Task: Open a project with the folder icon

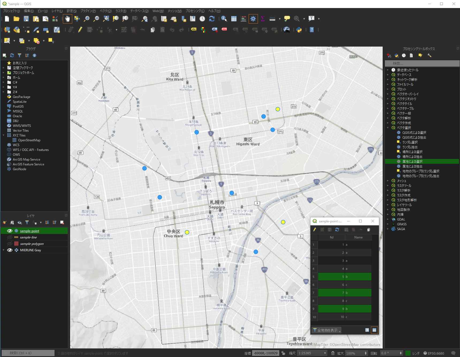Action: (x=16, y=19)
